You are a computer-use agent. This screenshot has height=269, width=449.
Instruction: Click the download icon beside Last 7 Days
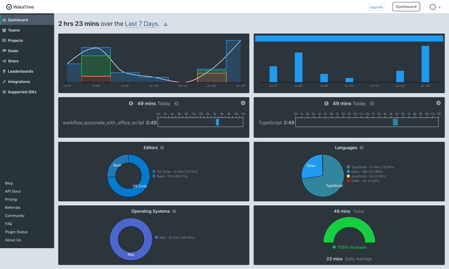pyautogui.click(x=166, y=25)
